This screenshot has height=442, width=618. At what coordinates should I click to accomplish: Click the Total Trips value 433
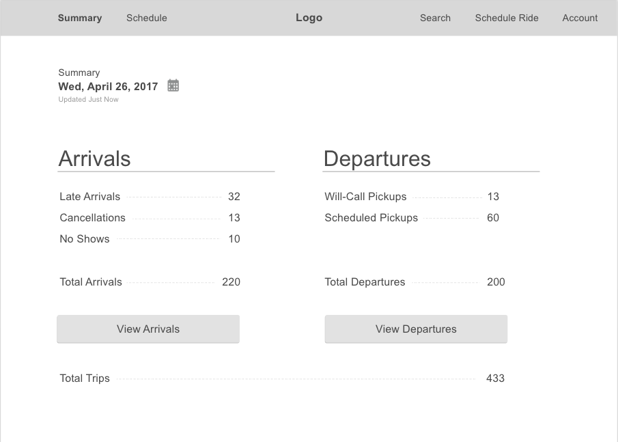[x=495, y=378]
